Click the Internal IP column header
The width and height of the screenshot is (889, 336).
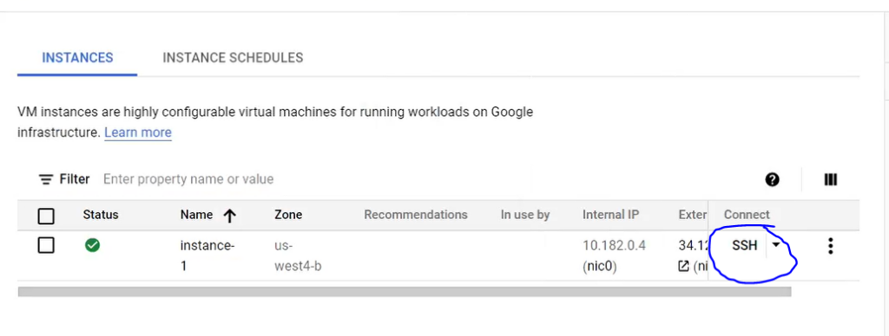pyautogui.click(x=610, y=215)
